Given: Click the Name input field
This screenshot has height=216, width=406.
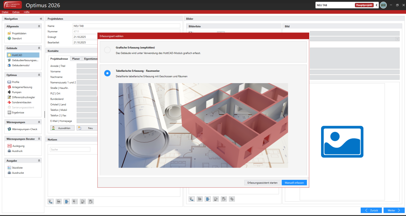Looking at the screenshot, I should pos(126,26).
